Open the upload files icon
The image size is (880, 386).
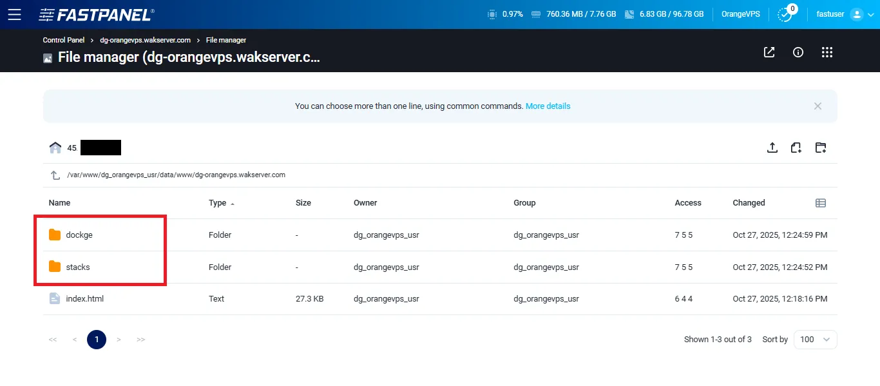tap(772, 148)
